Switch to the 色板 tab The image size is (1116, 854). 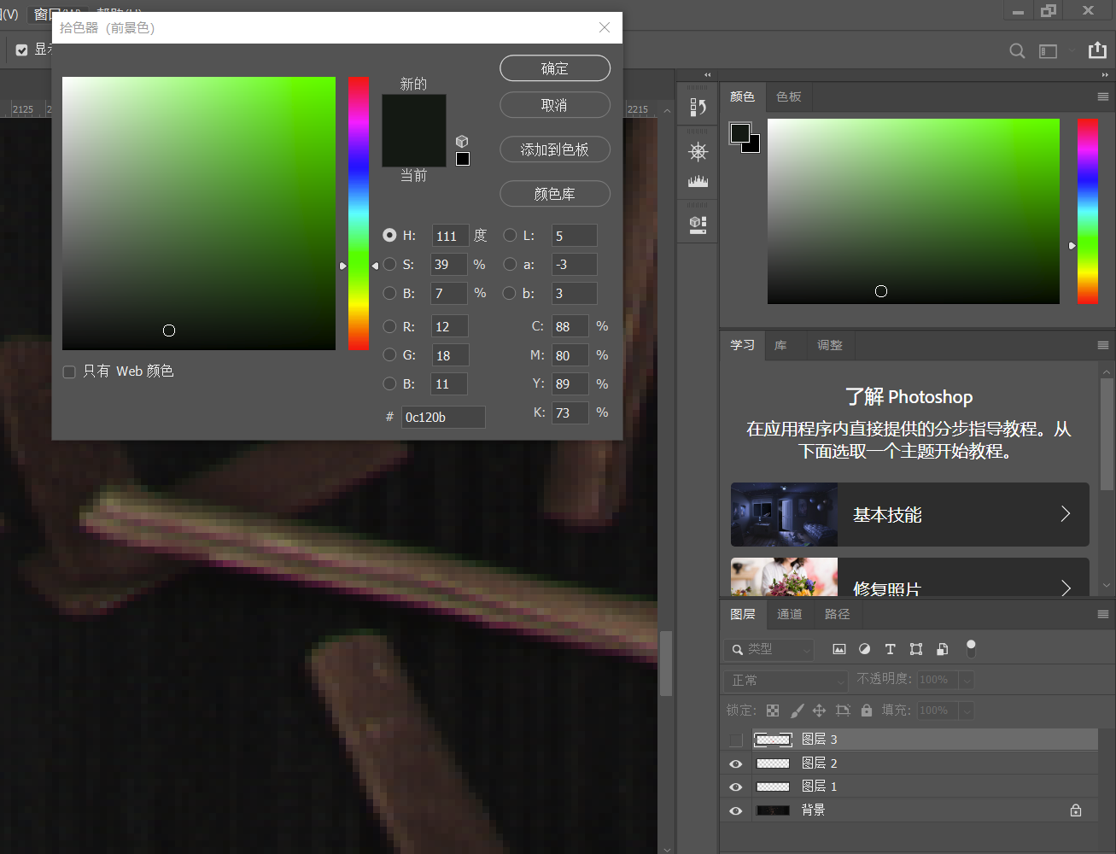click(x=788, y=97)
